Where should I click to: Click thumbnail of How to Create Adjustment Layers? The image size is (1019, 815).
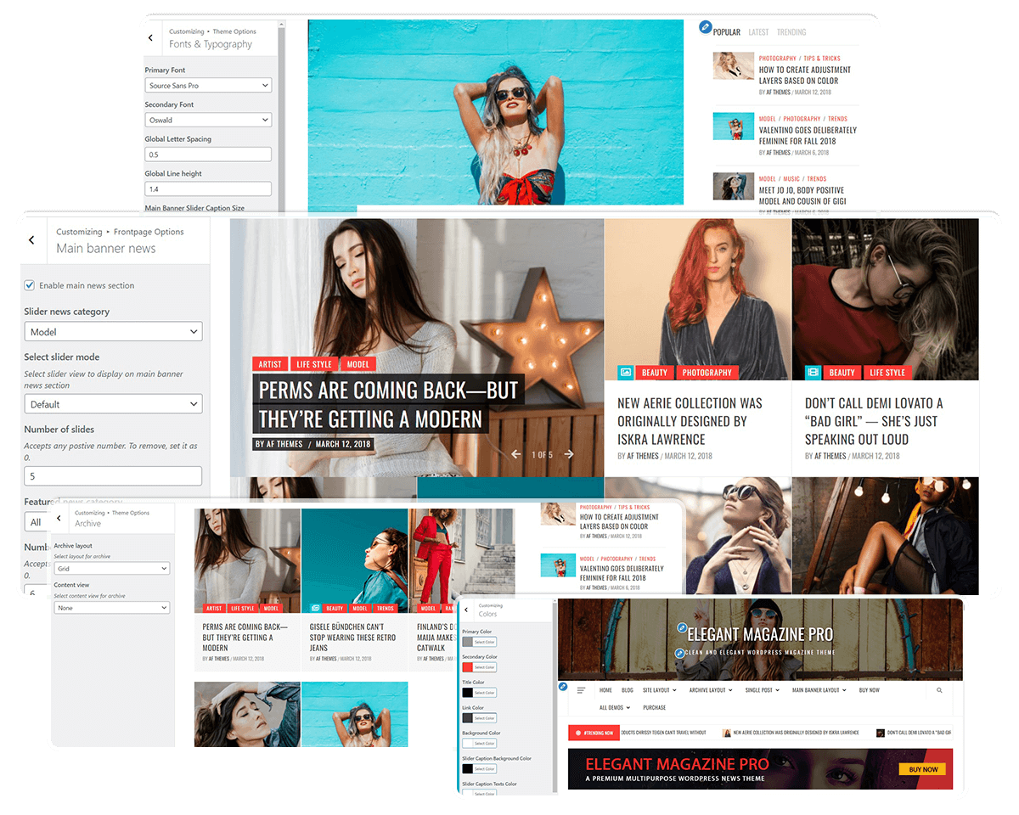coord(734,66)
